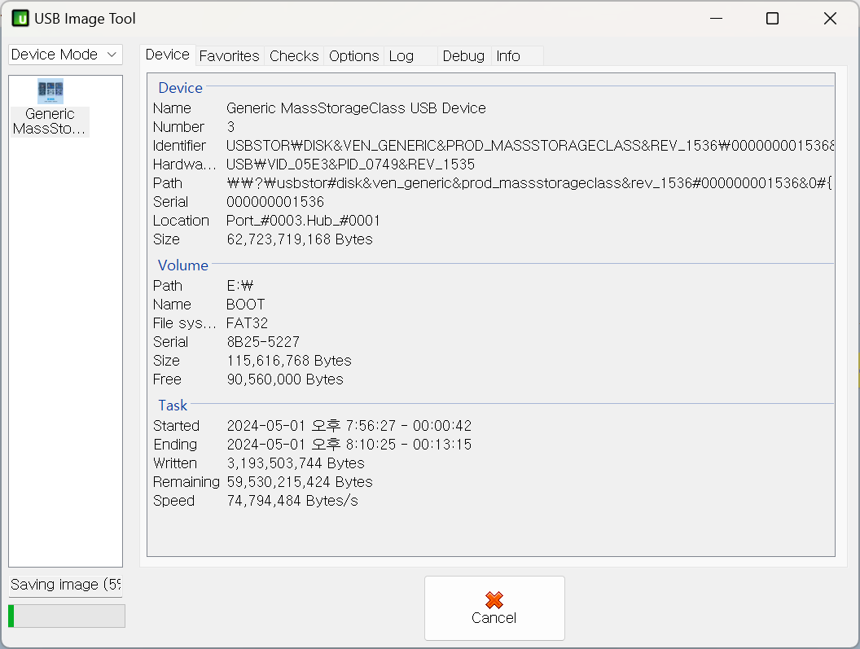
Task: Click the Cancel button
Action: pyautogui.click(x=494, y=607)
